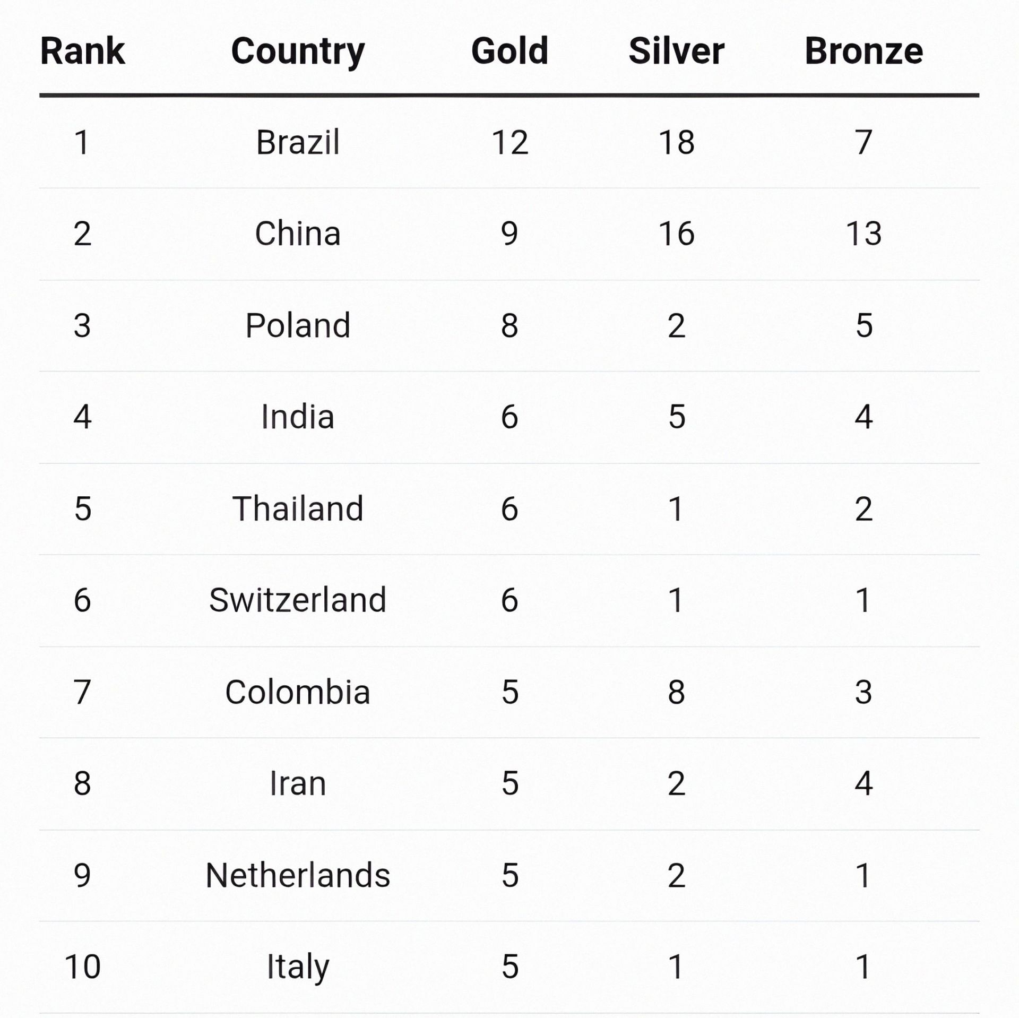Screen dimensions: 1019x1018
Task: Click China's silver count of 16
Action: (676, 234)
